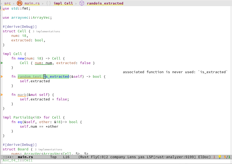Select the randois_extracted breadcrumb segment

105,3
